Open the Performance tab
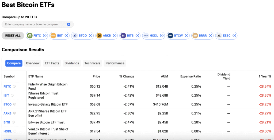Screen dimensions: 274x140 point(115,63)
